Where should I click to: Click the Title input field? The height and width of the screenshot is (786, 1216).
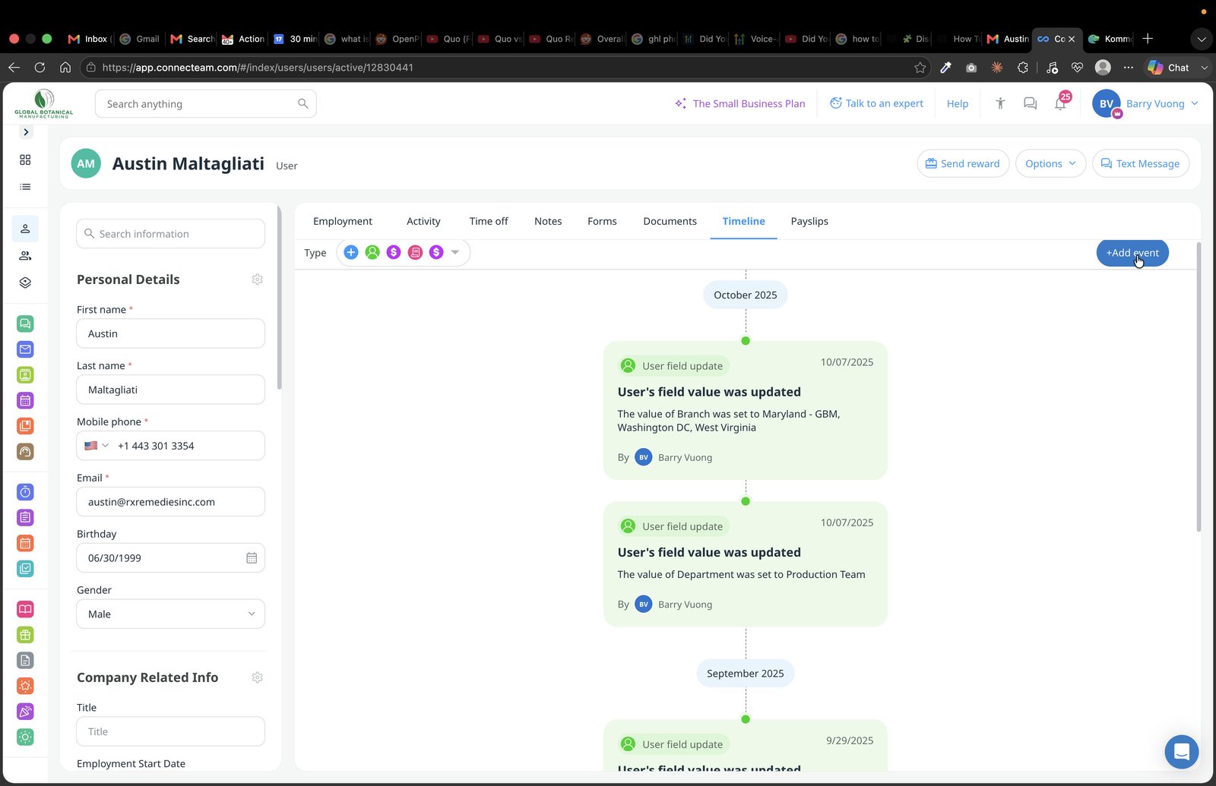point(170,731)
